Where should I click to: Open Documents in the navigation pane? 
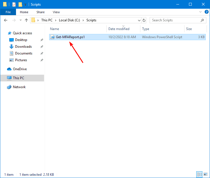click(x=24, y=53)
